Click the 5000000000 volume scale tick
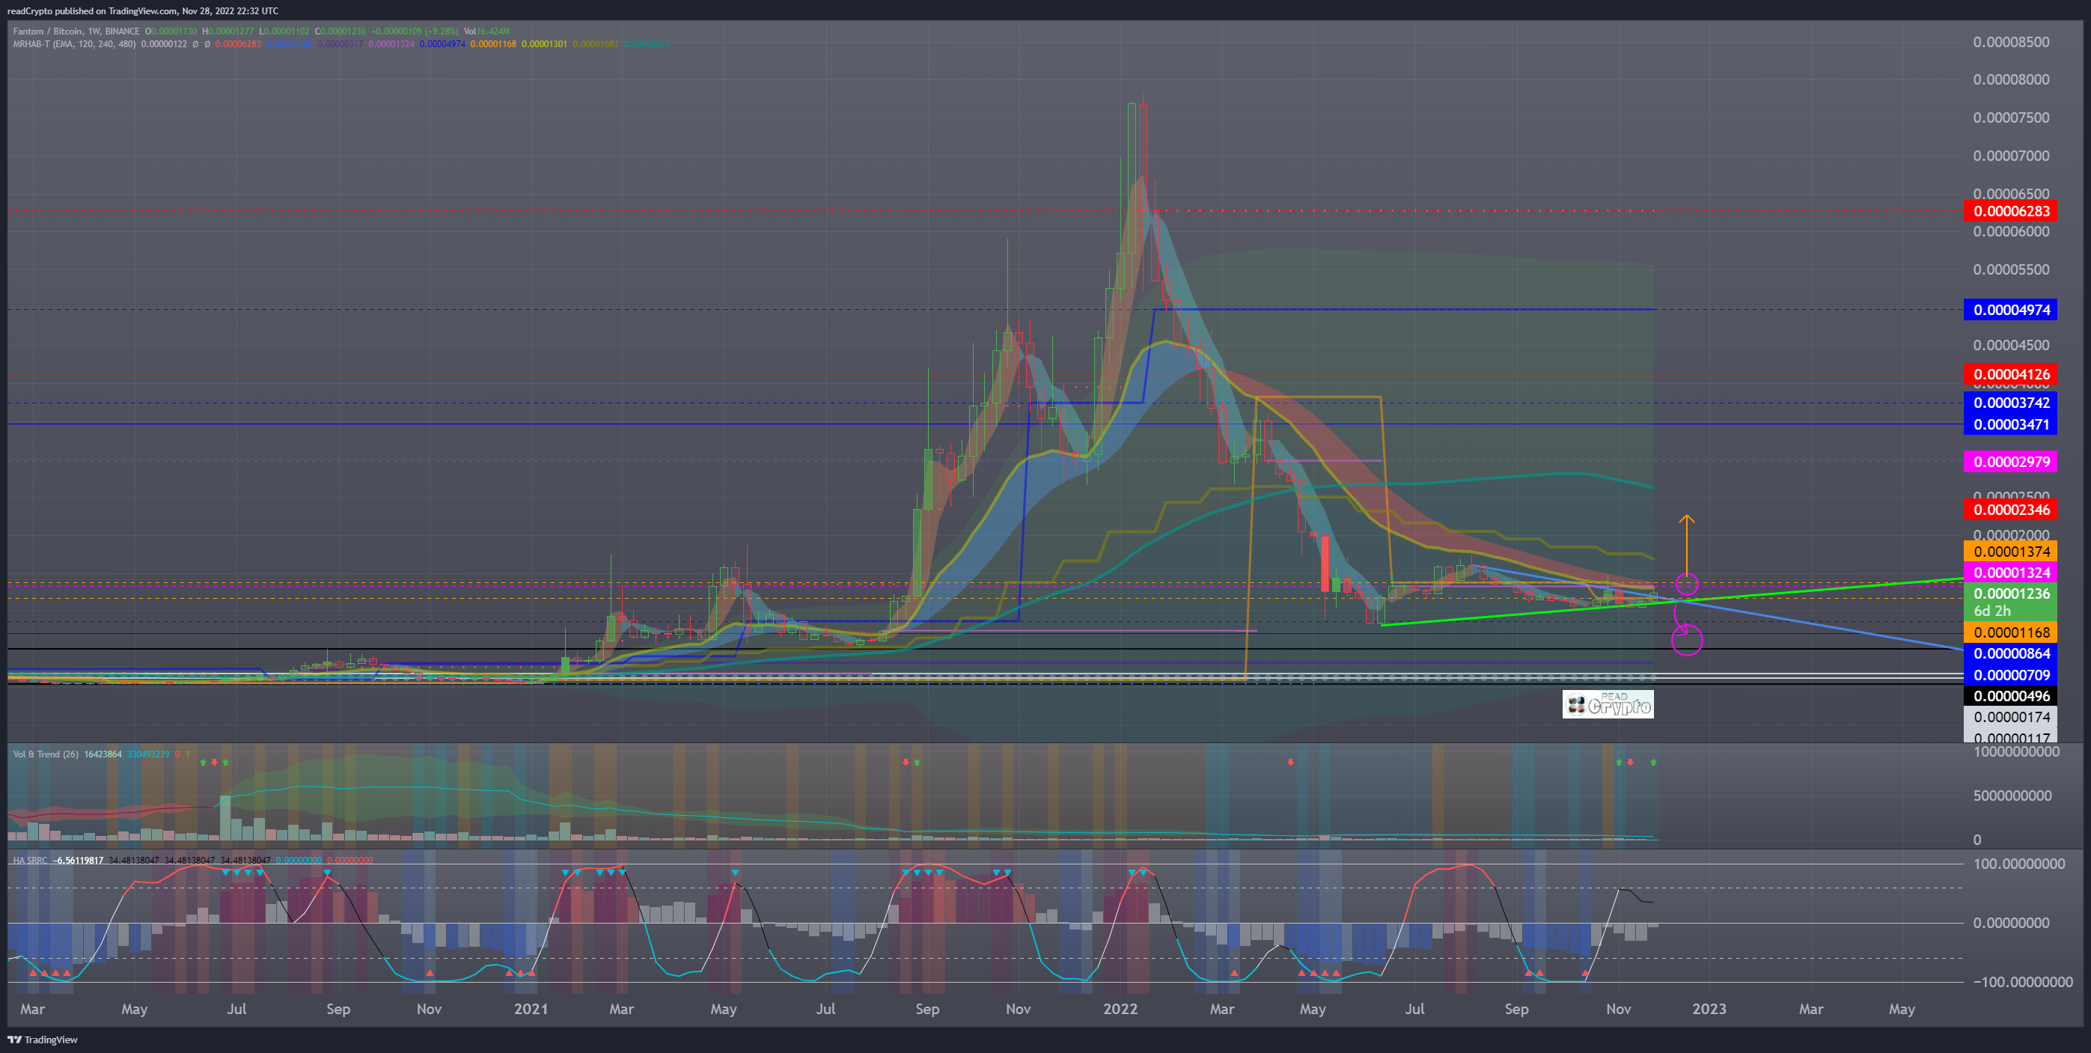The width and height of the screenshot is (2091, 1053). click(2012, 796)
